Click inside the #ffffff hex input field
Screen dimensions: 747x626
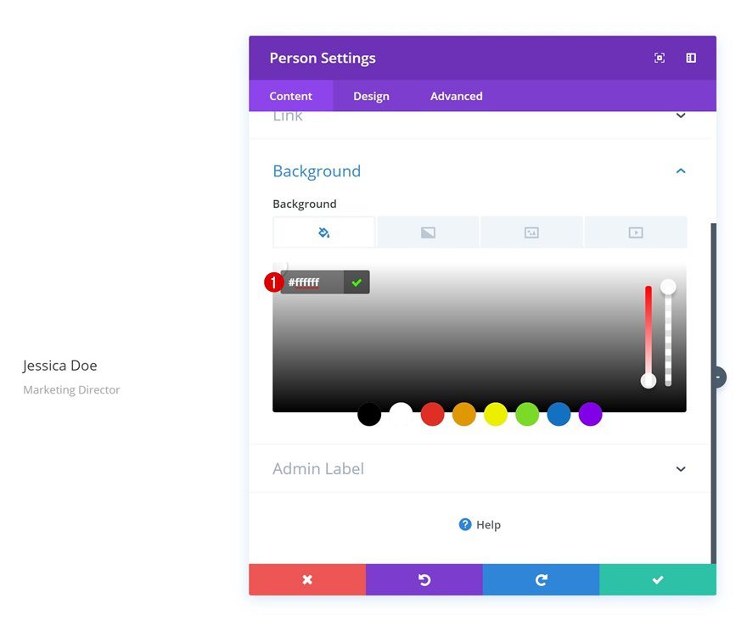314,282
